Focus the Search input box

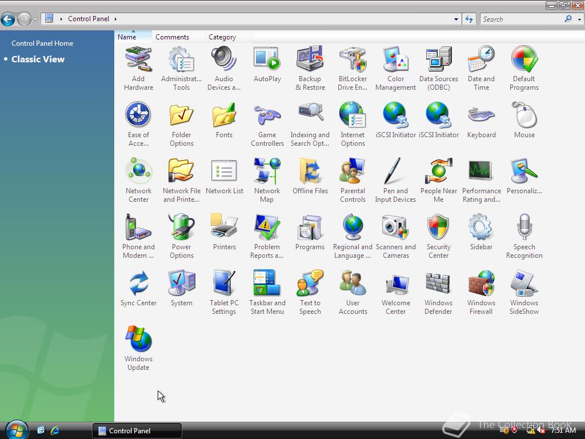click(523, 19)
